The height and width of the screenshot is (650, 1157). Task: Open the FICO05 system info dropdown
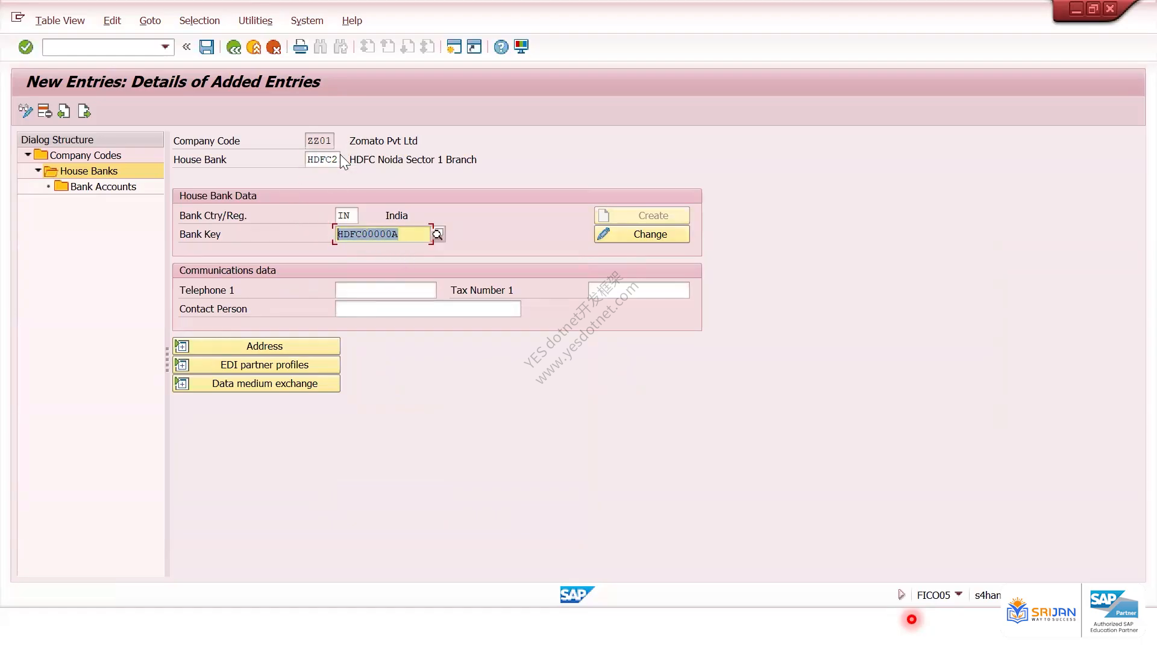point(958,594)
